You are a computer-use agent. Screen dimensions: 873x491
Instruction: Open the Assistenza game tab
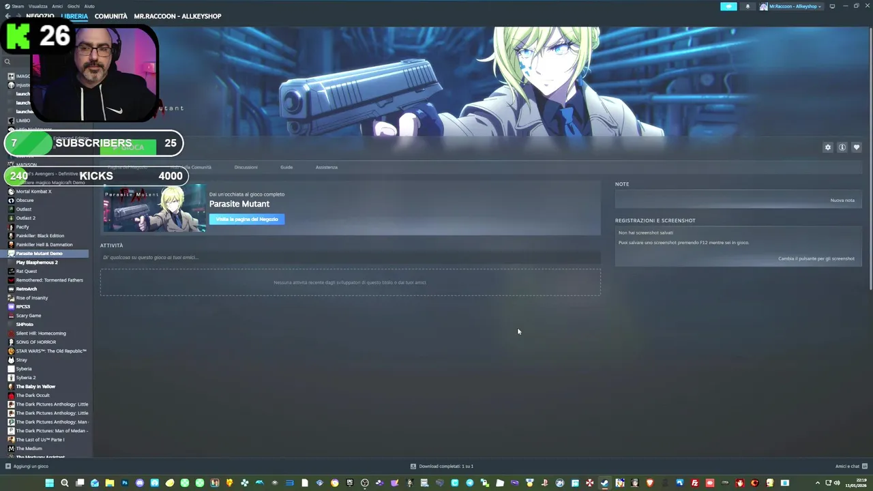point(327,167)
